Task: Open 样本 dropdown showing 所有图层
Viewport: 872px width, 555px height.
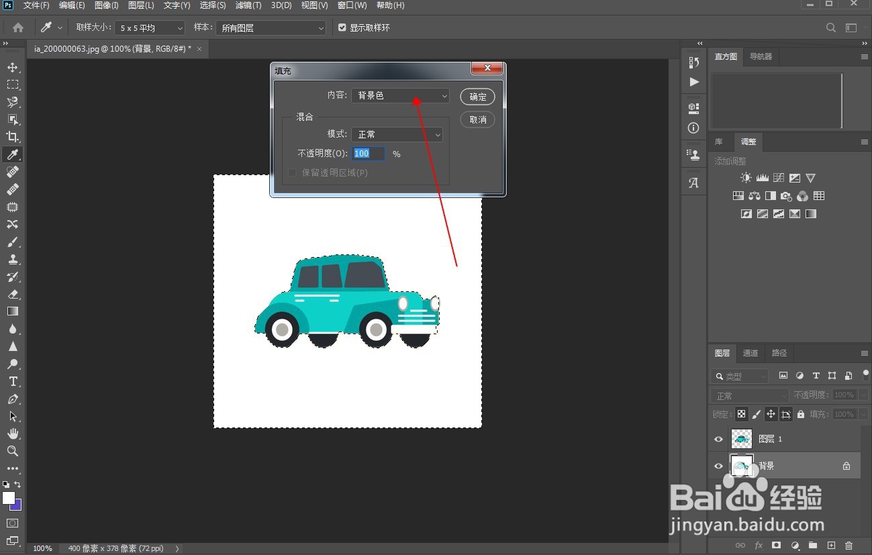Action: pyautogui.click(x=271, y=28)
